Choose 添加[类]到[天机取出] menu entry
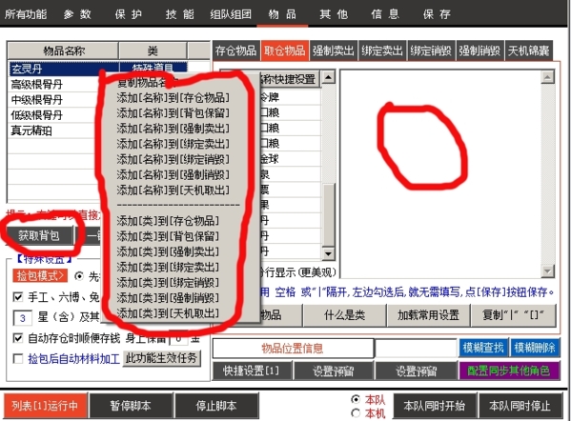Screen dimensions: 571x421 pos(168,313)
